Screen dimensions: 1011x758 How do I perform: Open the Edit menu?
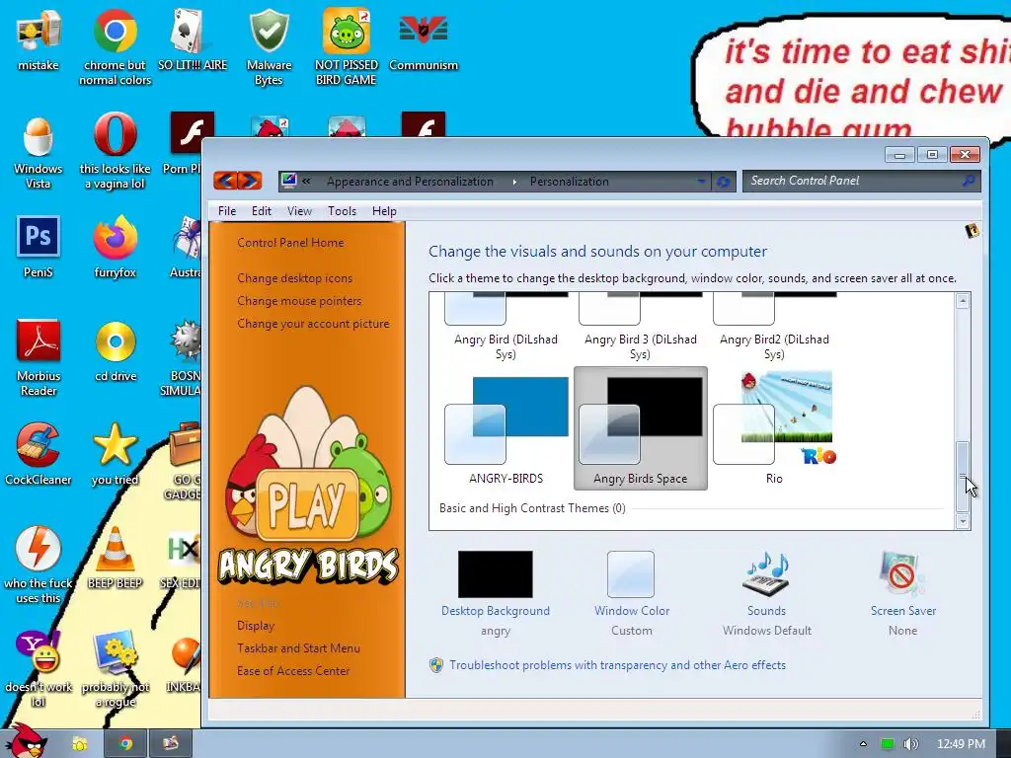[261, 211]
